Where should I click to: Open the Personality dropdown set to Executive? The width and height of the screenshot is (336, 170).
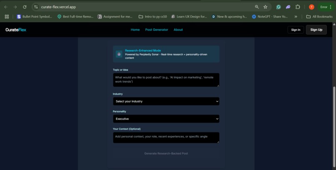pyautogui.click(x=166, y=119)
